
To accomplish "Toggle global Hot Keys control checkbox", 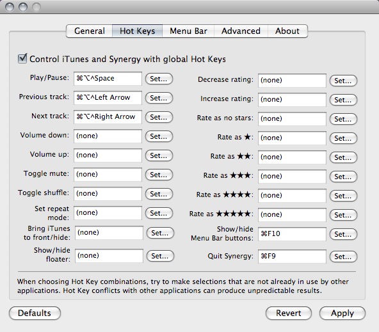I will pyautogui.click(x=22, y=58).
